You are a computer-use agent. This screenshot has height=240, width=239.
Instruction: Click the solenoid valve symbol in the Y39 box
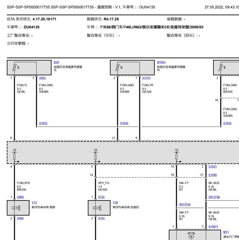97,208
